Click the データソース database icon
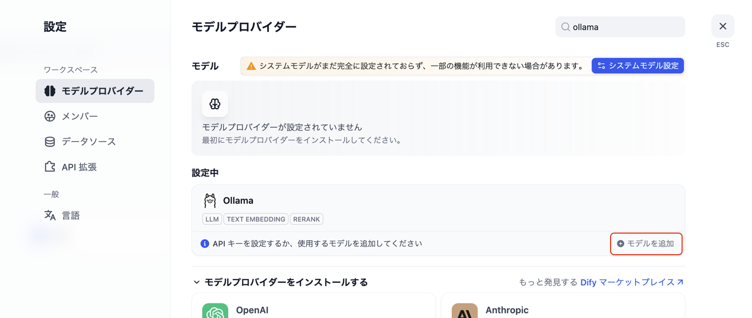The width and height of the screenshot is (752, 318). pyautogui.click(x=50, y=142)
